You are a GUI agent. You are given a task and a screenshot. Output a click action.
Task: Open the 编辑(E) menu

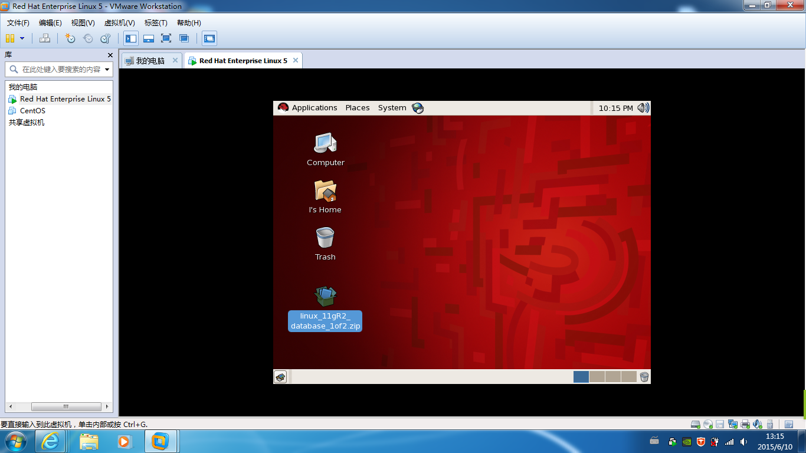(50, 22)
